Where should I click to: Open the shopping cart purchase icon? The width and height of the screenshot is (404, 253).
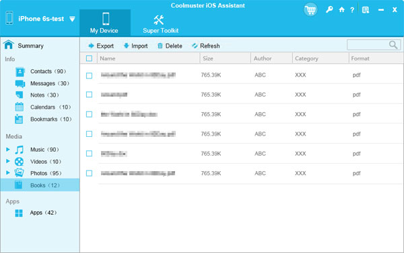pos(310,10)
